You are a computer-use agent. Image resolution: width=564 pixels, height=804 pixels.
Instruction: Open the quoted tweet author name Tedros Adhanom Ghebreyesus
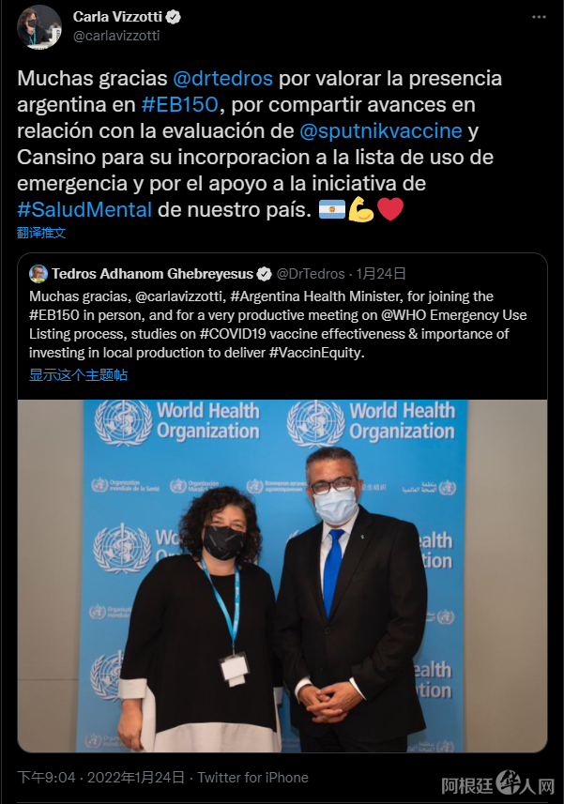(x=152, y=274)
